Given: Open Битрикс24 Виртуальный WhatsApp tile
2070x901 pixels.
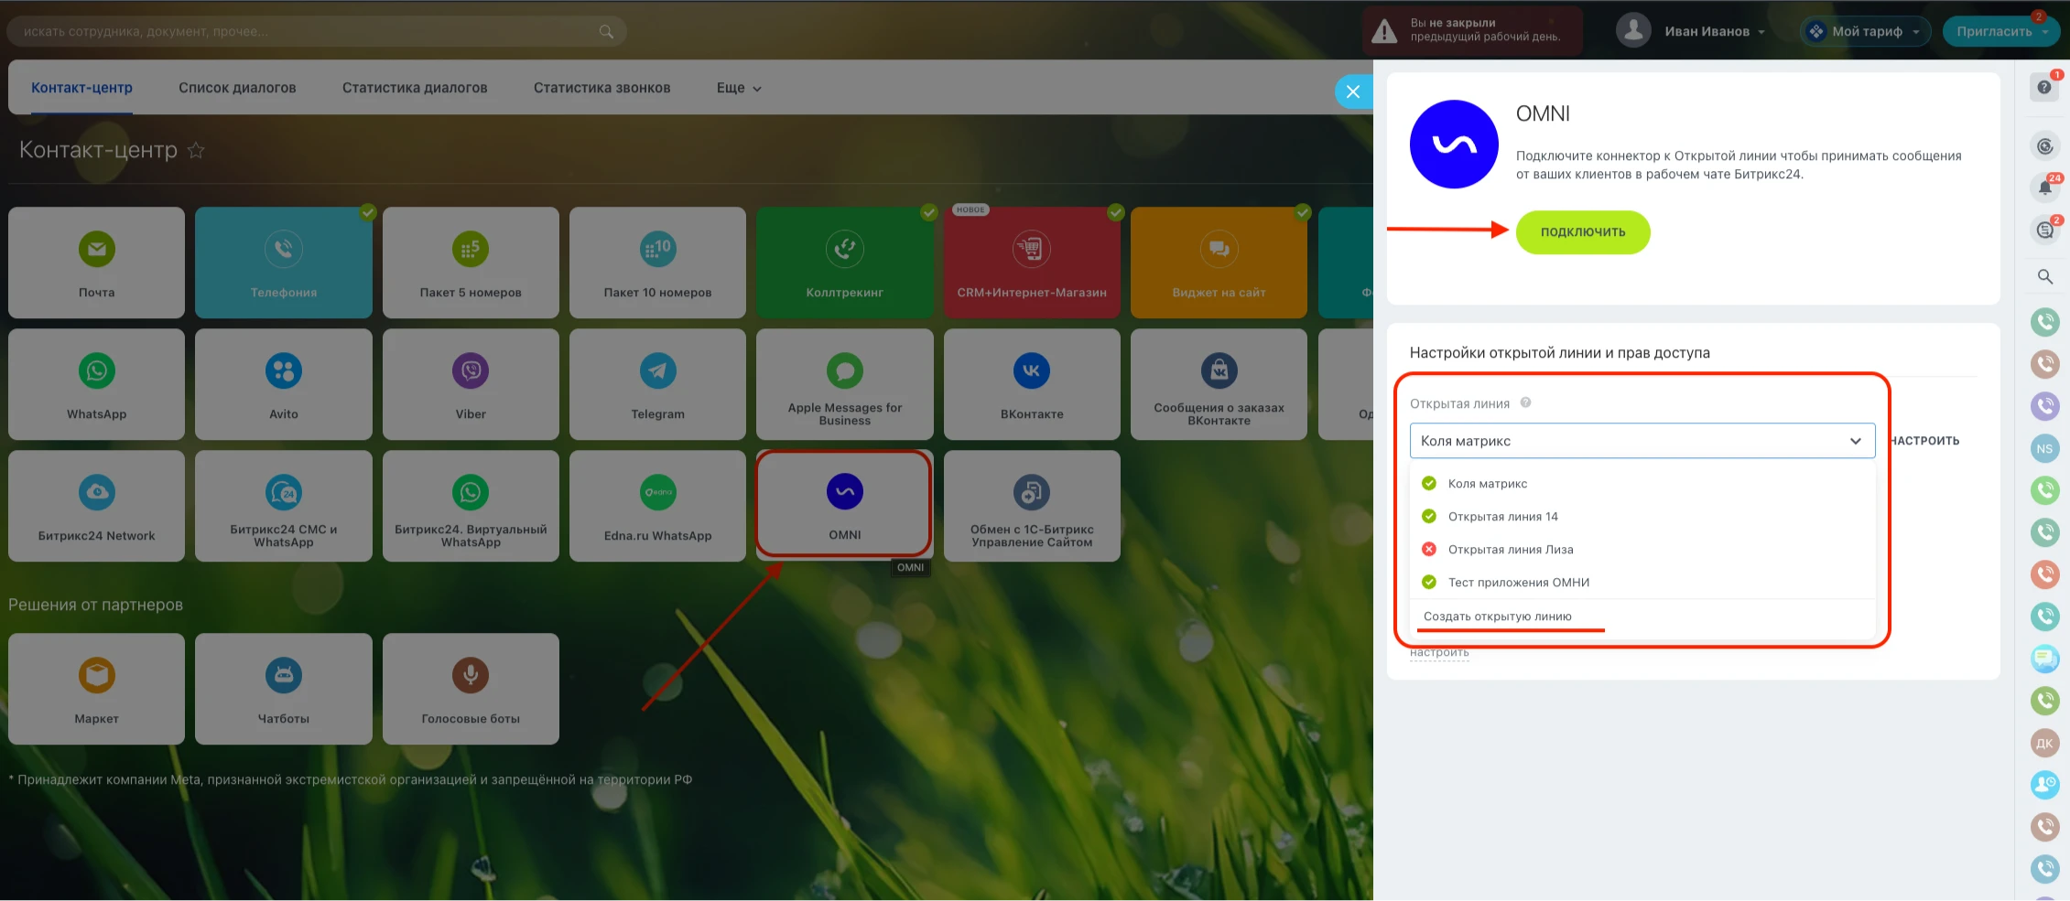Looking at the screenshot, I should pyautogui.click(x=471, y=506).
